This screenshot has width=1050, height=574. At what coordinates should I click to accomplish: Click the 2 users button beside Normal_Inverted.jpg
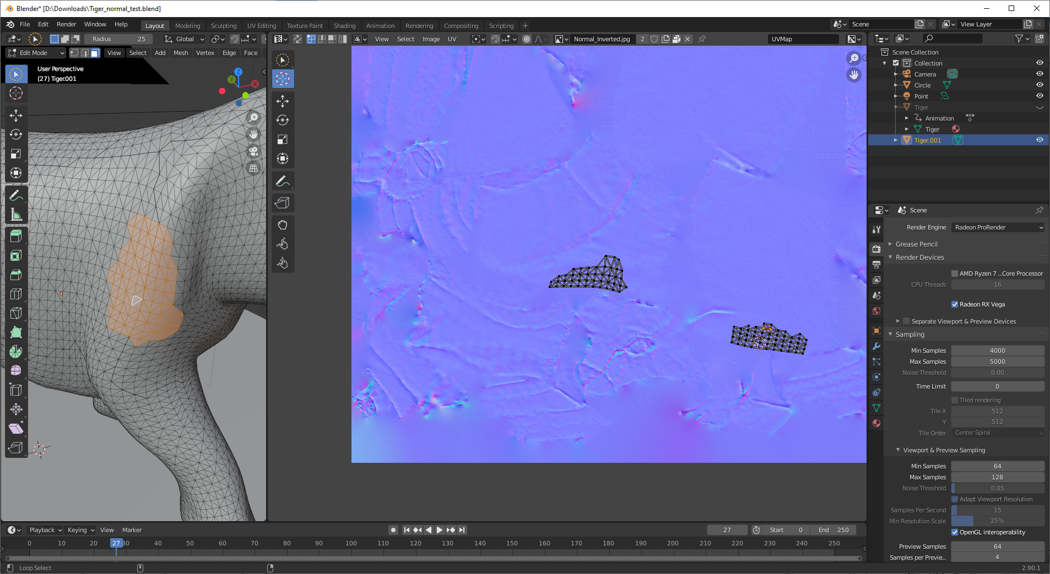tap(642, 39)
